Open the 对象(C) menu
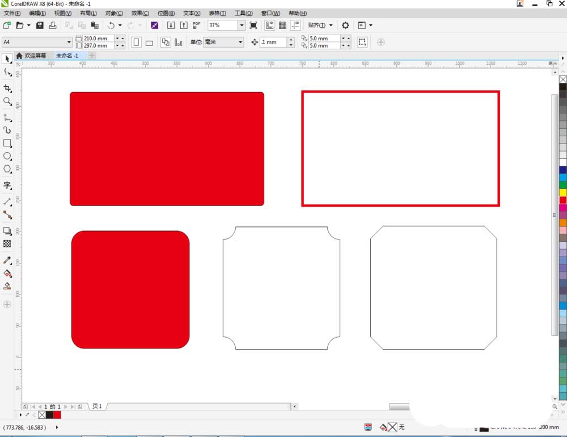Viewport: 567px width, 437px height. tap(114, 13)
